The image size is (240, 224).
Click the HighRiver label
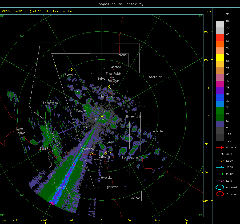point(110,187)
